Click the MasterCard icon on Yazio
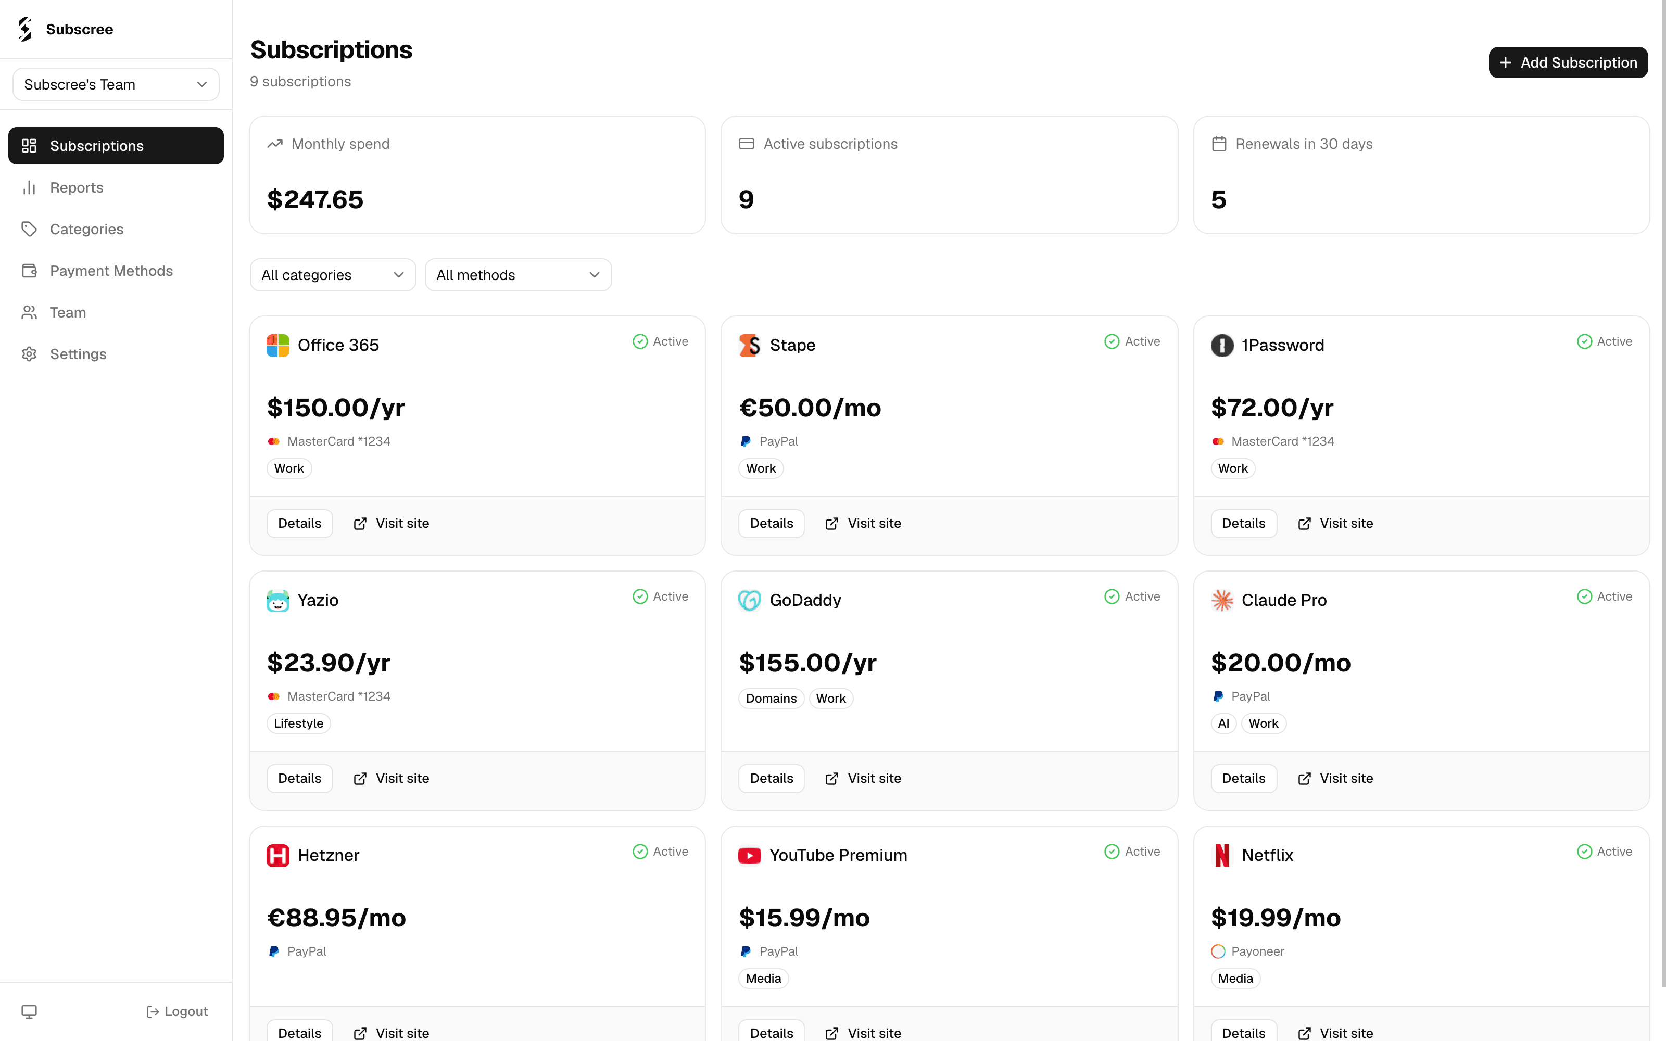The width and height of the screenshot is (1666, 1041). [273, 696]
